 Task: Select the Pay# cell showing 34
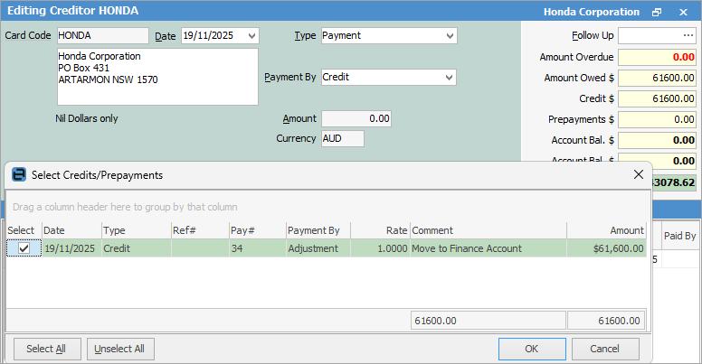(x=258, y=248)
